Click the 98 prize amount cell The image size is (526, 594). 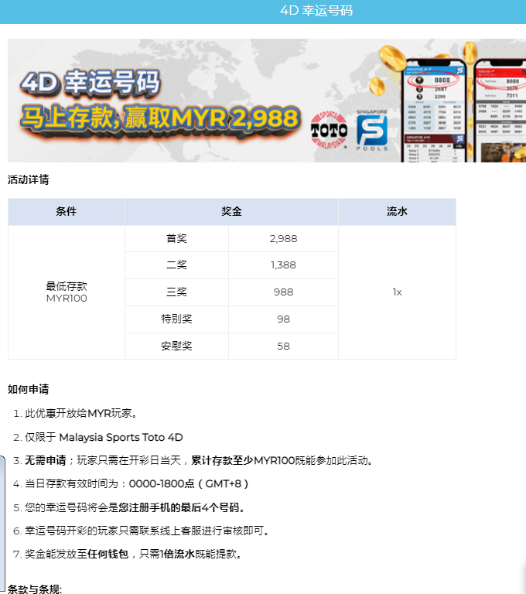click(x=283, y=319)
